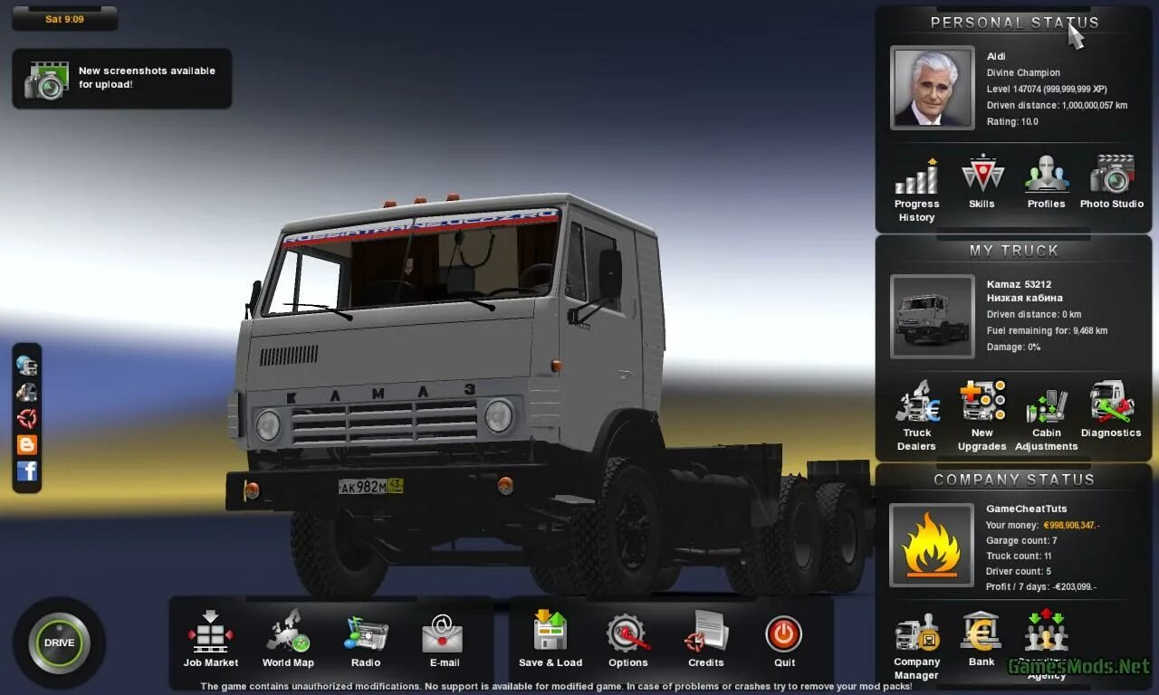The height and width of the screenshot is (695, 1159).
Task: Open the E-mail inbox
Action: click(444, 639)
